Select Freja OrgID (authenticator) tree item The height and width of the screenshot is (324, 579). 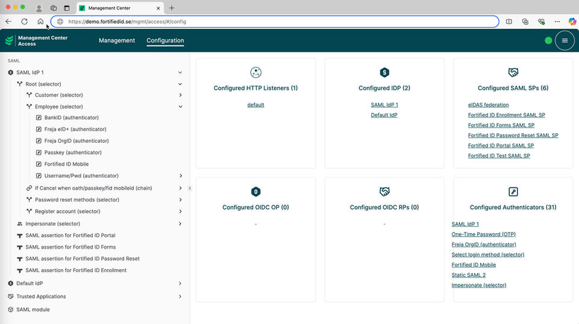pyautogui.click(x=77, y=141)
